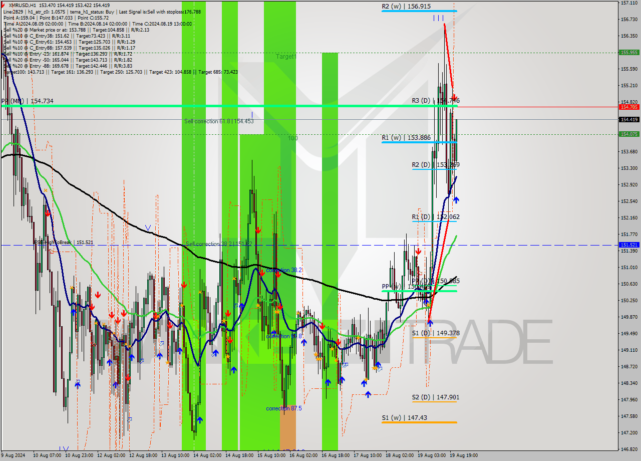Click the 'S2 (D) | 147.901' support label
The image size is (641, 461).
click(436, 397)
